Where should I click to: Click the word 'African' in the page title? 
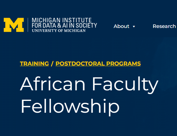tap(53, 84)
